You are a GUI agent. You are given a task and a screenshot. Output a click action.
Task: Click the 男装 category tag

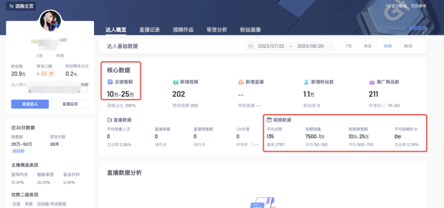click(29, 204)
